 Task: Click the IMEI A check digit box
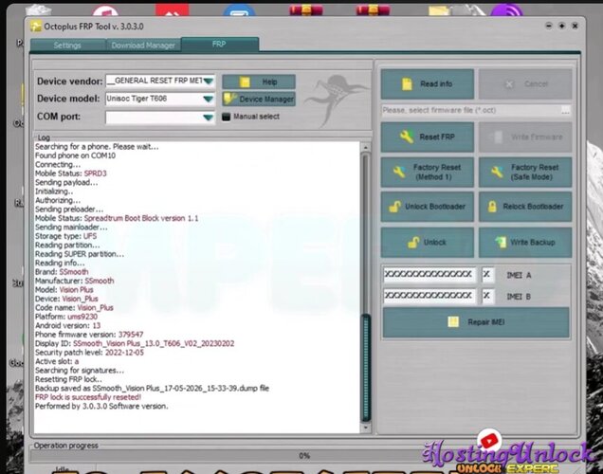487,275
